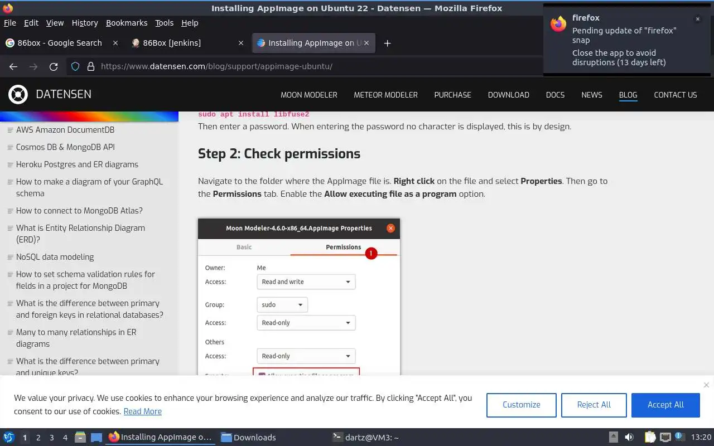714x446 pixels.
Task: Open the file manager launcher icon
Action: coord(80,437)
